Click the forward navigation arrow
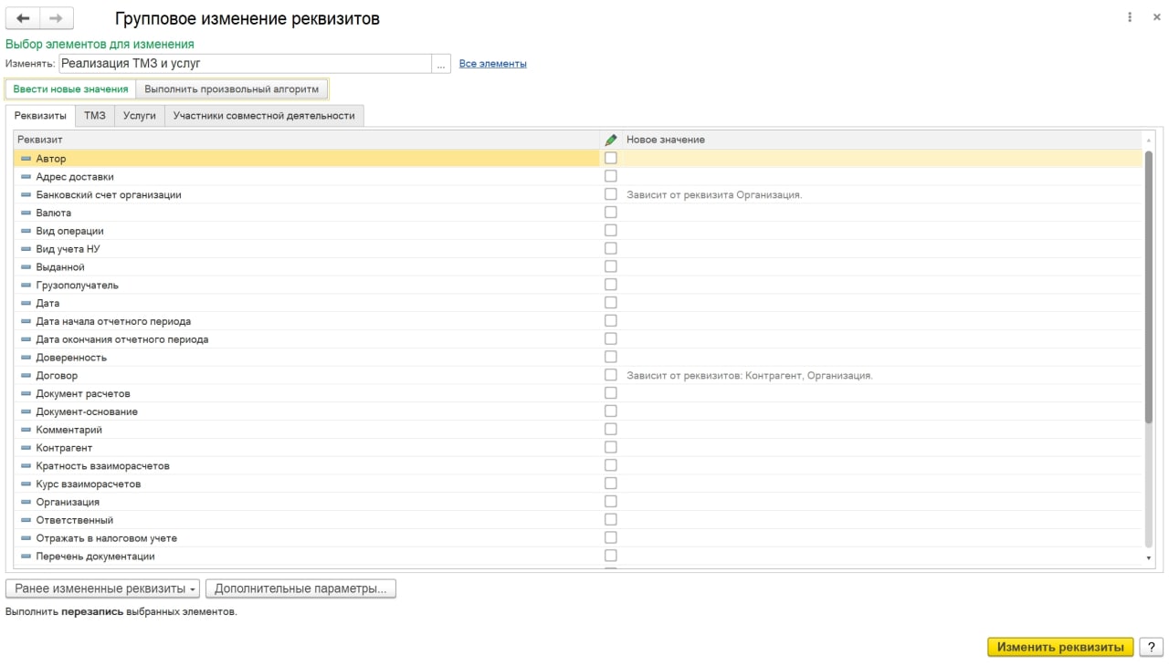1169x666 pixels. 57,18
